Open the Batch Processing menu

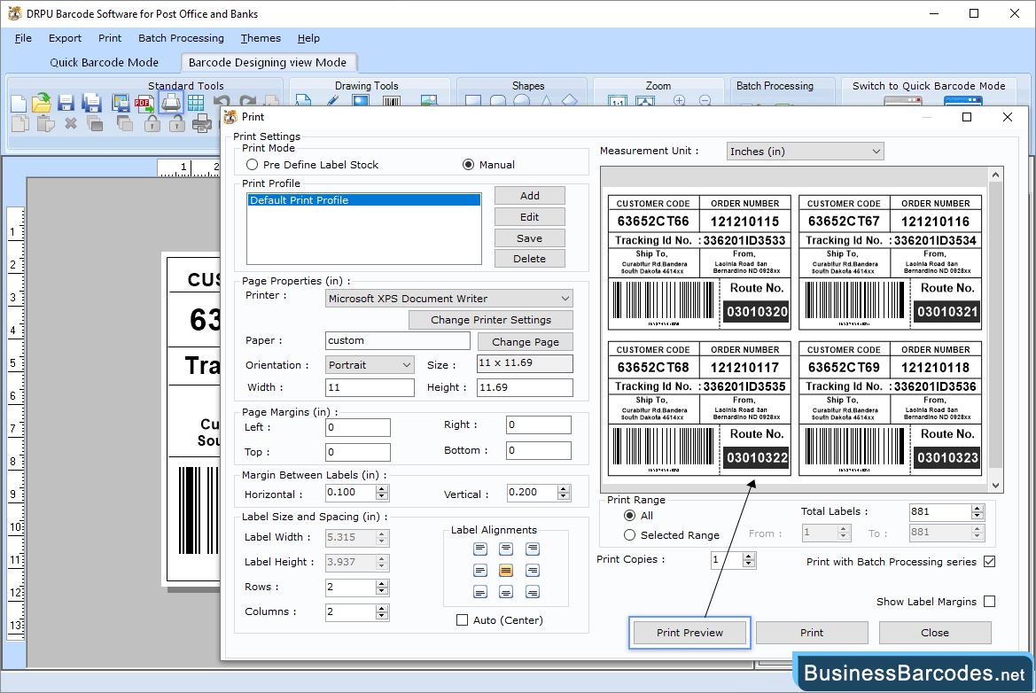[181, 38]
